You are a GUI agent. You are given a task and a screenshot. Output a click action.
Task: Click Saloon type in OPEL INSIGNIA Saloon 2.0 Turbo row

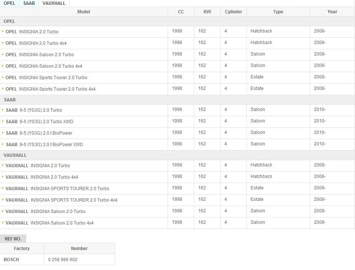[258, 54]
